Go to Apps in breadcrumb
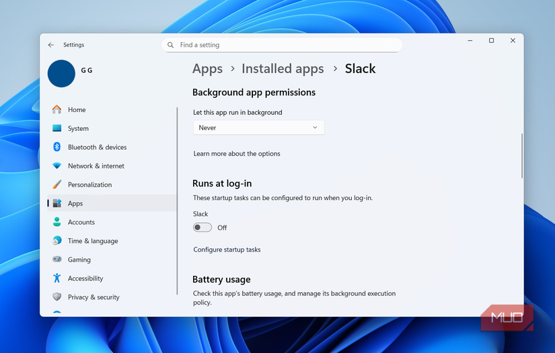Image resolution: width=555 pixels, height=353 pixels. tap(207, 68)
